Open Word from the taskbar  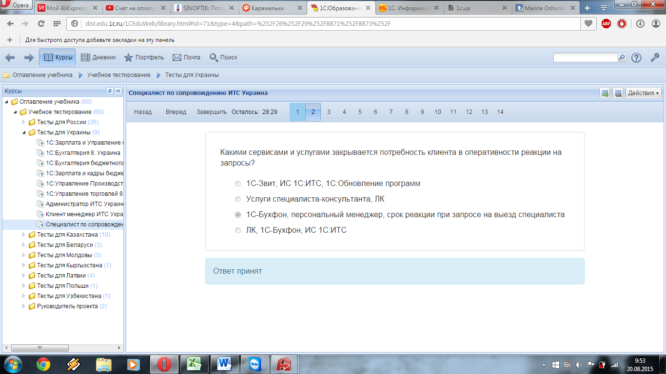[225, 364]
